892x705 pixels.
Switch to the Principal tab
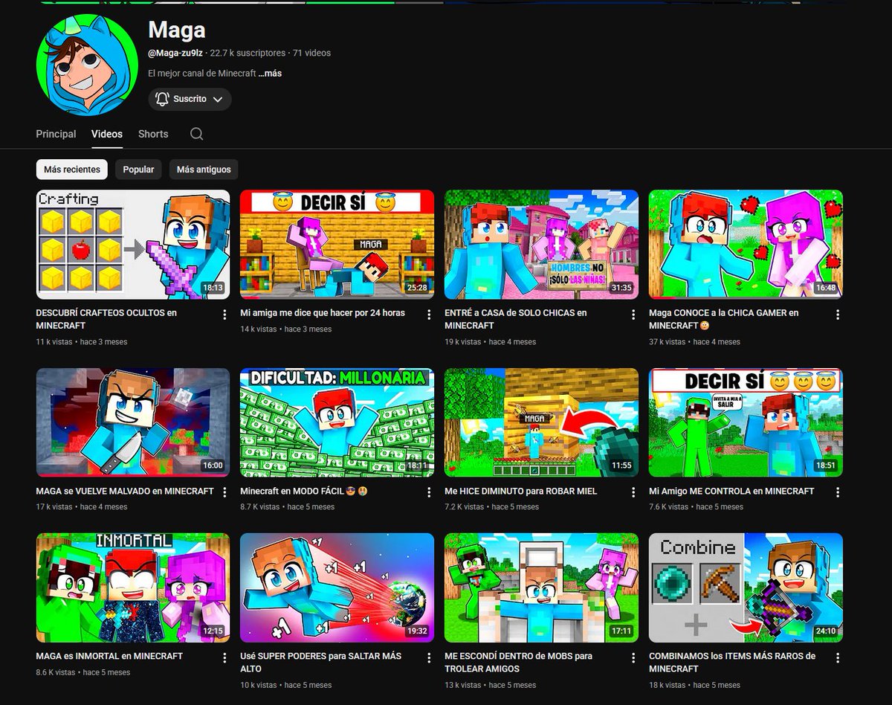[56, 134]
